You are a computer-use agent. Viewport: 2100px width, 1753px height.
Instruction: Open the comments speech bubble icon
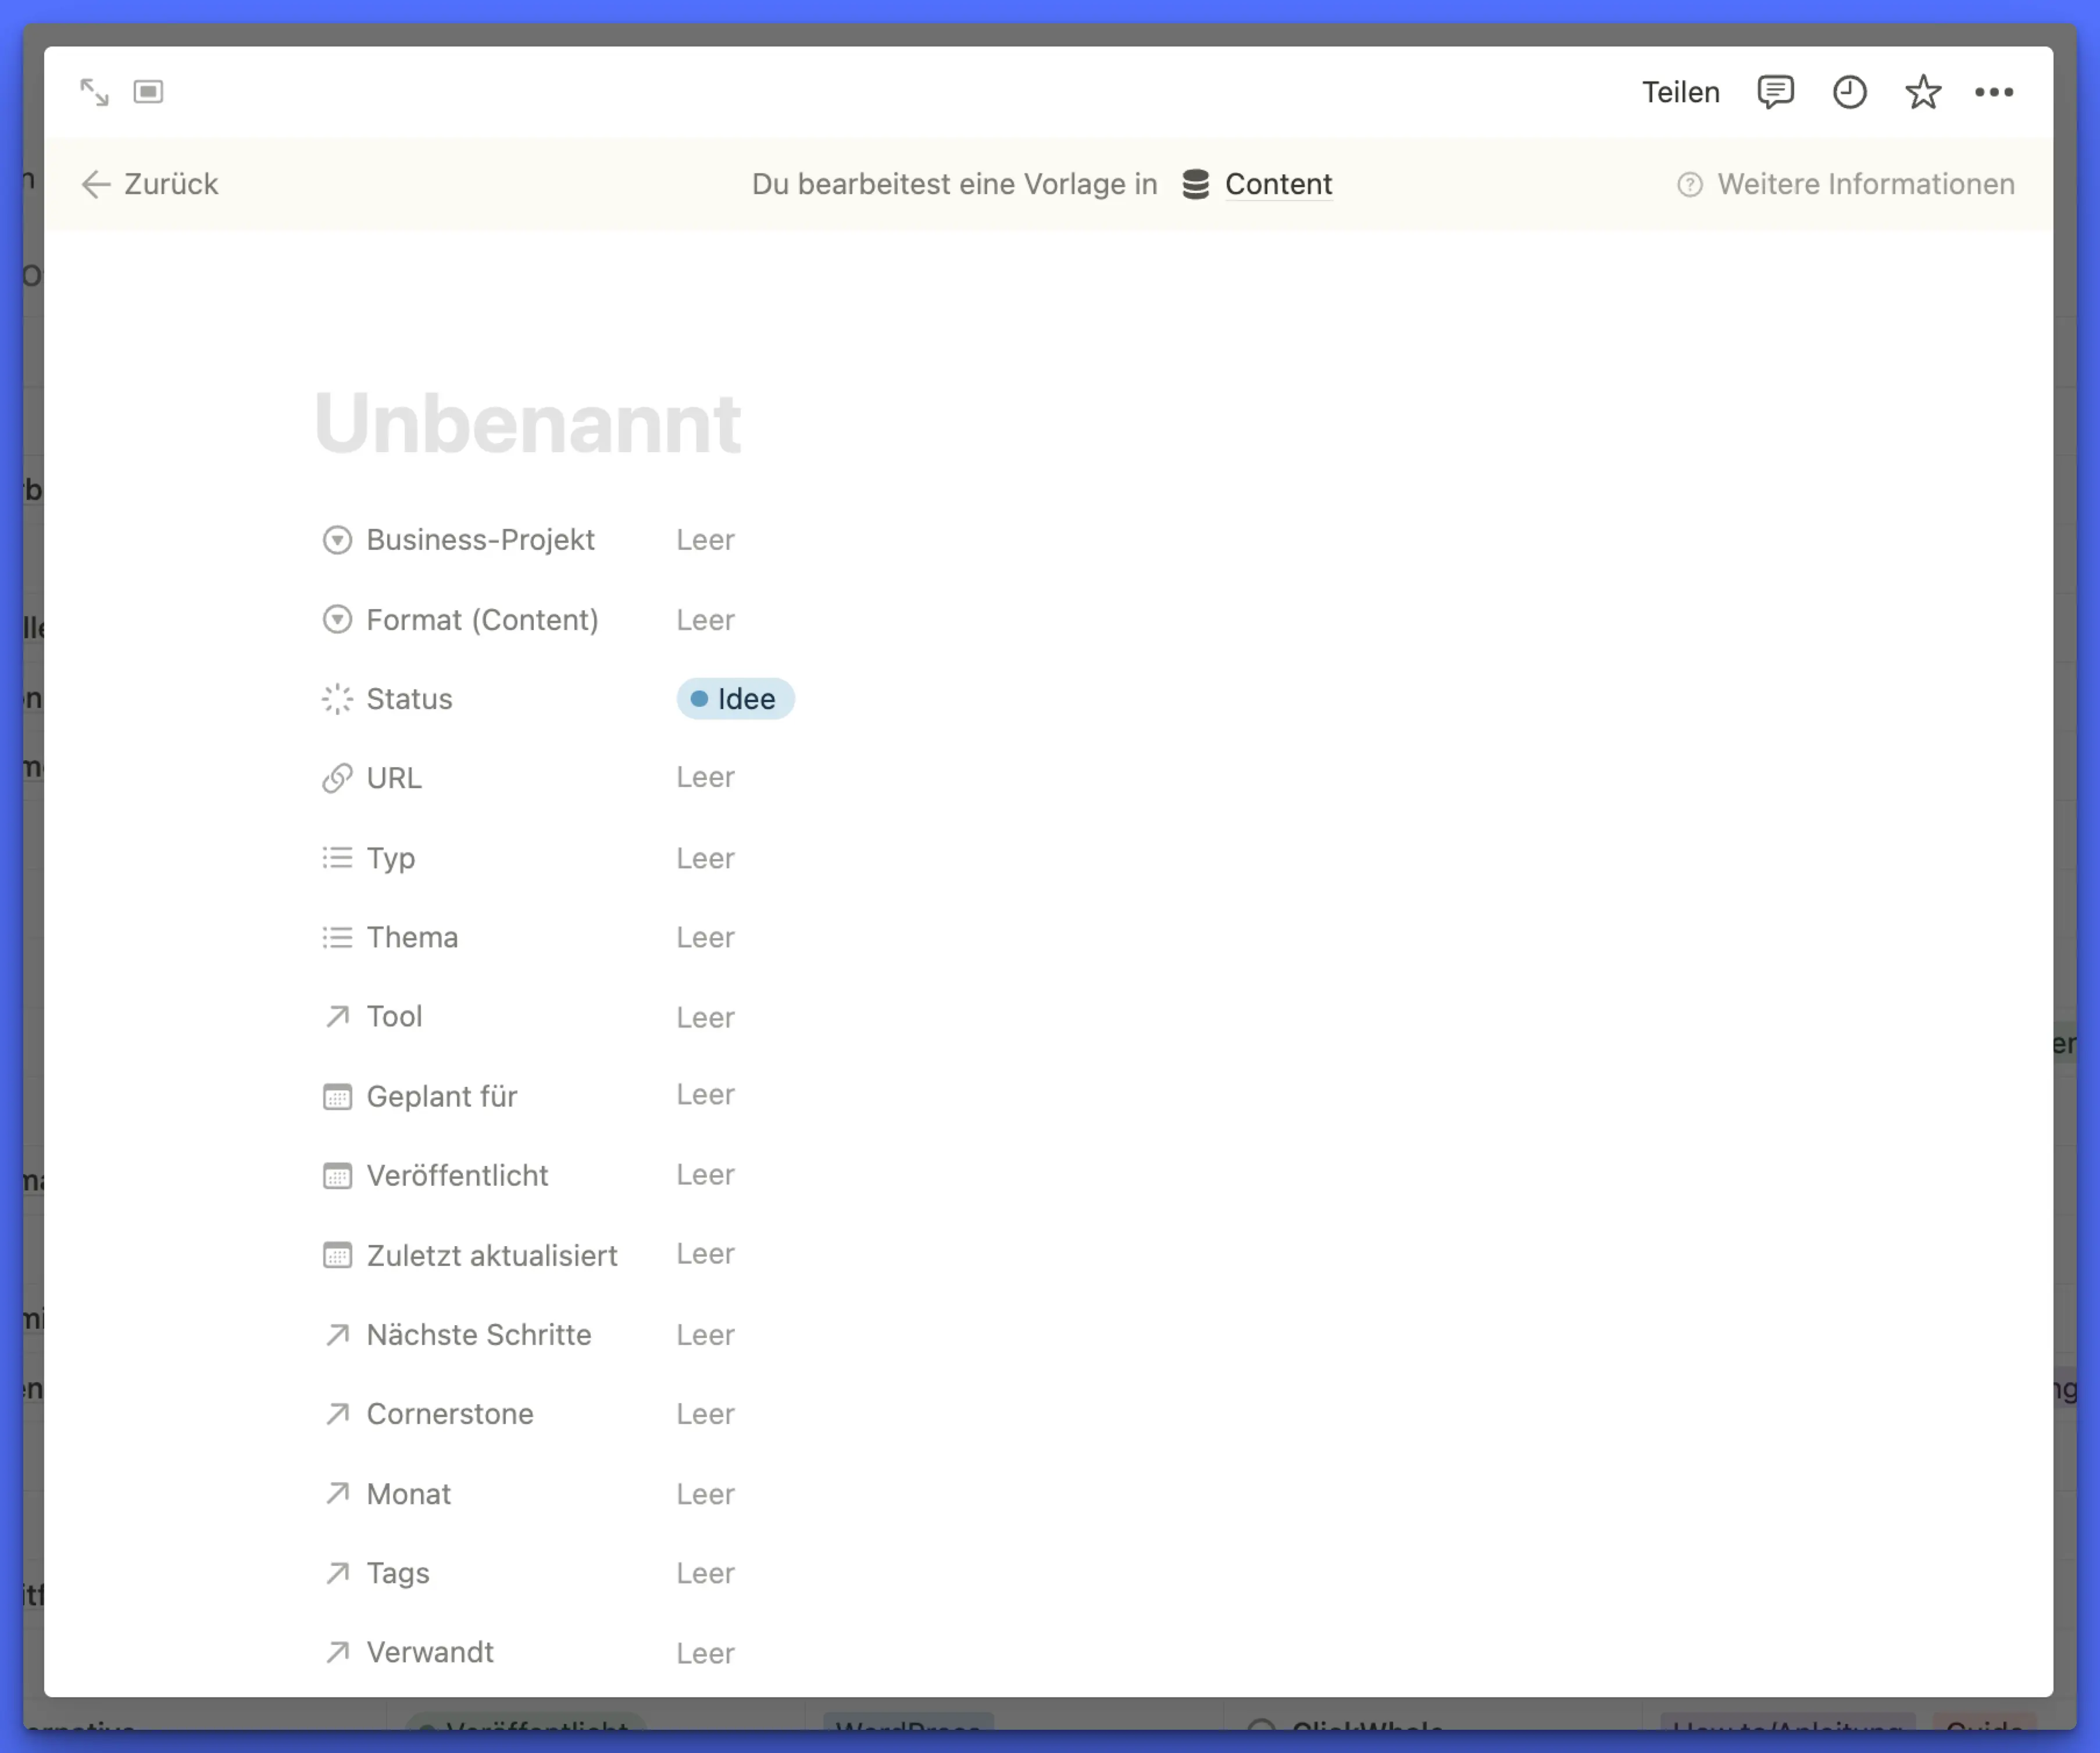[x=1775, y=92]
